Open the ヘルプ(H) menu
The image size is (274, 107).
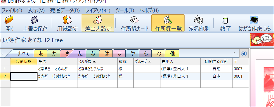[149, 10]
